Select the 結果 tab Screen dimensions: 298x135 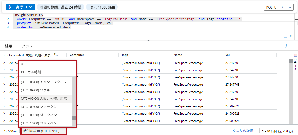click(9, 46)
